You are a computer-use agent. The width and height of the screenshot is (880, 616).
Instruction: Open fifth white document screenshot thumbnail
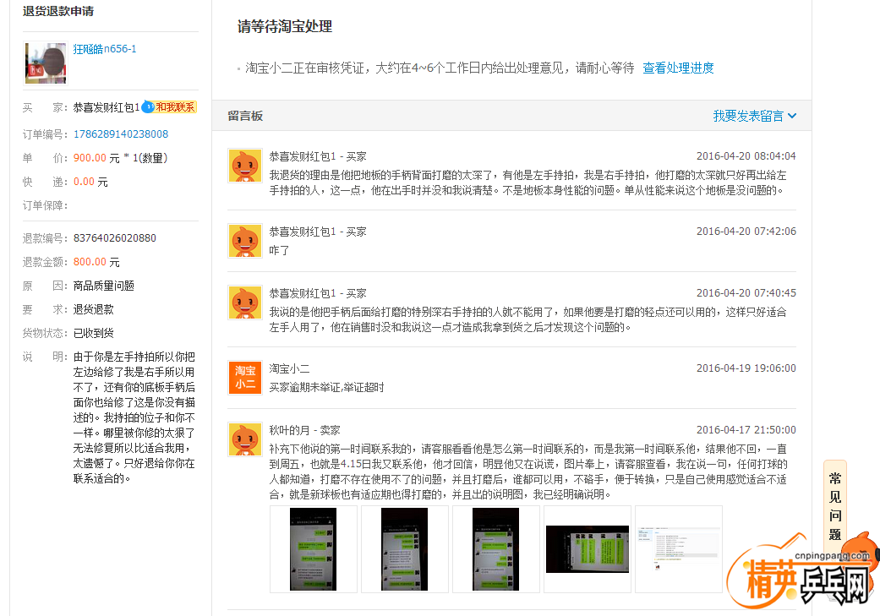679,549
